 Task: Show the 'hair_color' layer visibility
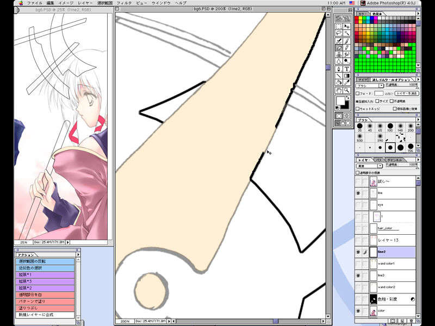click(x=358, y=228)
